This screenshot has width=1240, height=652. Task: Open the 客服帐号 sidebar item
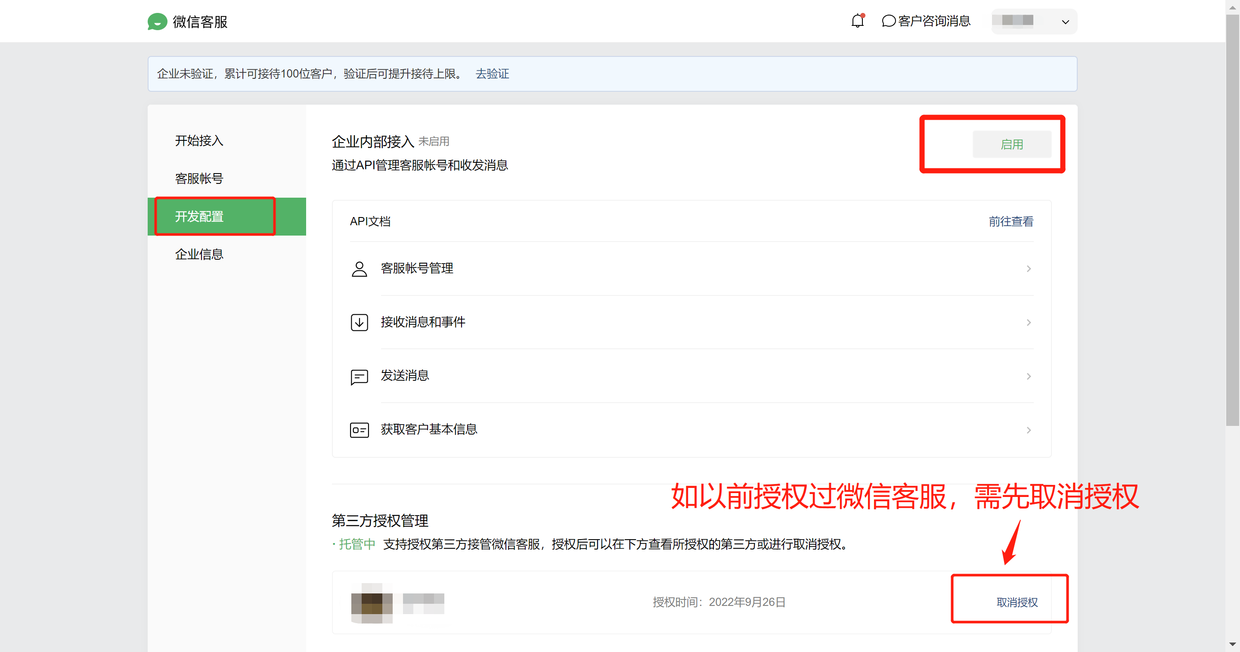click(x=199, y=179)
